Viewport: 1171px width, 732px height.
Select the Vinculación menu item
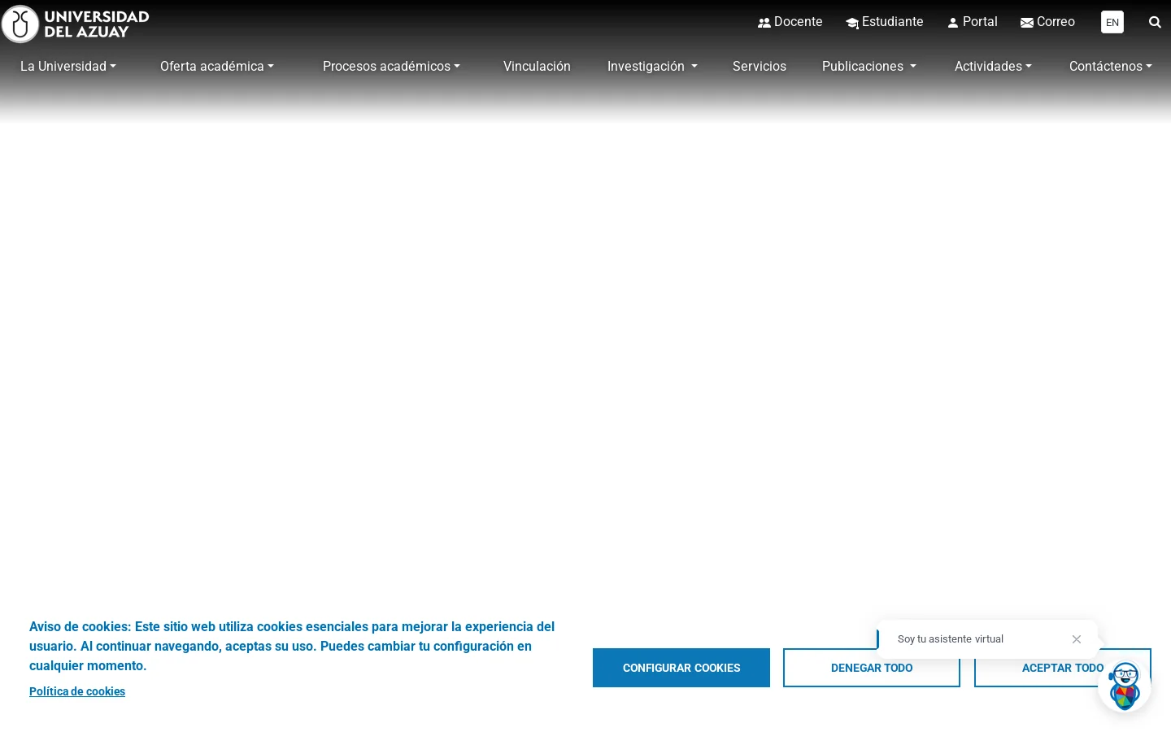(x=537, y=67)
